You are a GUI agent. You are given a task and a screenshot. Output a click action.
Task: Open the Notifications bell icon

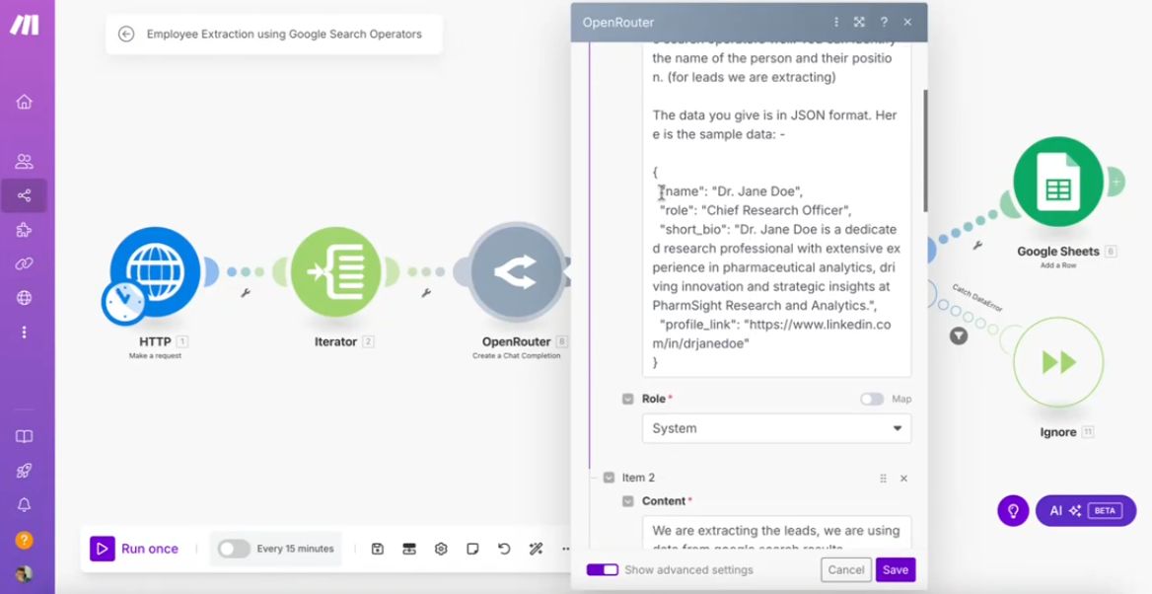(x=25, y=504)
